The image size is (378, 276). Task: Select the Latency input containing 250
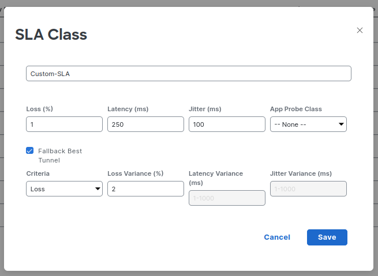(145, 124)
